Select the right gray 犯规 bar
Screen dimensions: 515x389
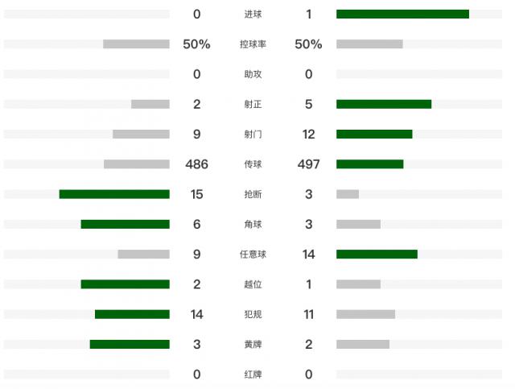pyautogui.click(x=365, y=314)
